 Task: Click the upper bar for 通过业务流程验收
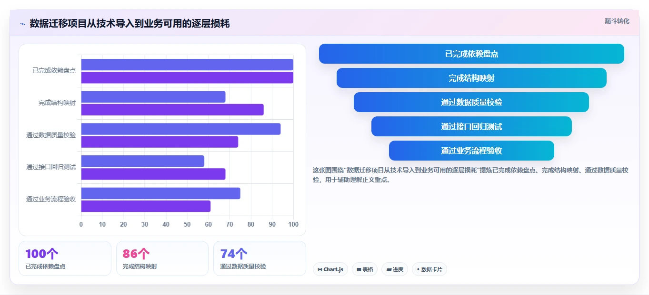(161, 193)
